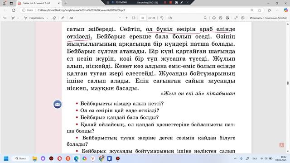Viewport: 290px width, 163px height.
Task: Click the microphone icon in system tray
Action: (x=241, y=158)
